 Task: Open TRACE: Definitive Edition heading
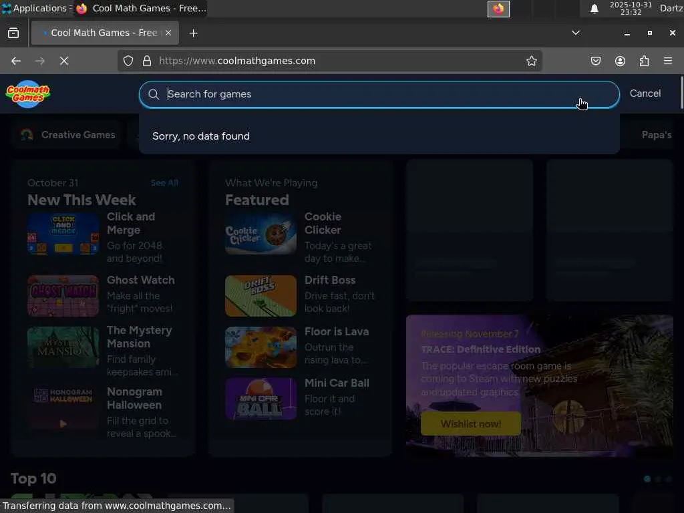(x=481, y=349)
